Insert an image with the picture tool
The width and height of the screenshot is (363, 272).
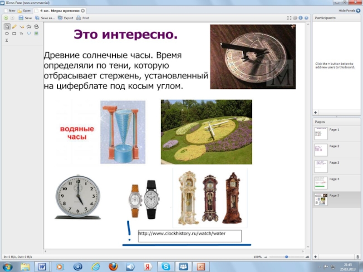36,34
